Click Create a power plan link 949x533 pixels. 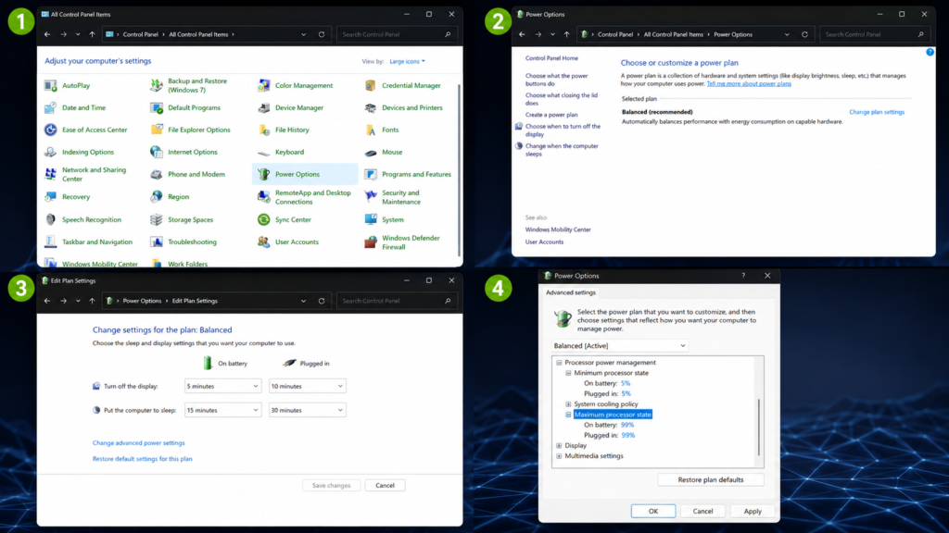(551, 115)
